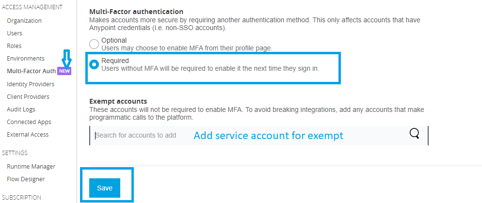This screenshot has width=482, height=203.
Task: Go to Roles in Access Management
Action: tap(14, 46)
